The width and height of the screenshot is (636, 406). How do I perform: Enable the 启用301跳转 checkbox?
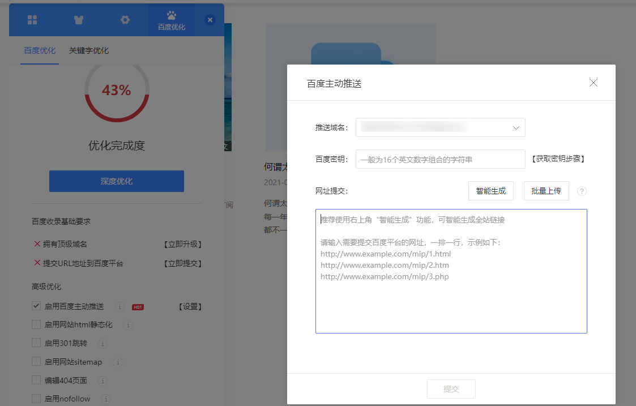click(x=36, y=343)
